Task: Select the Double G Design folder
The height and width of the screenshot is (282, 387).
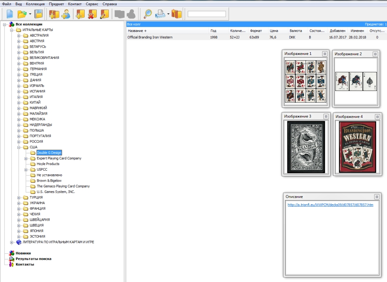Action: tap(49, 153)
